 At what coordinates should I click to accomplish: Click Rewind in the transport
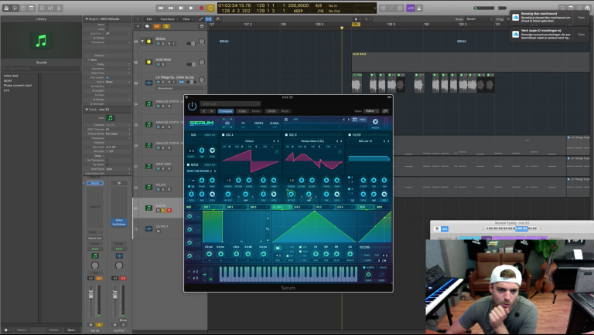161,8
